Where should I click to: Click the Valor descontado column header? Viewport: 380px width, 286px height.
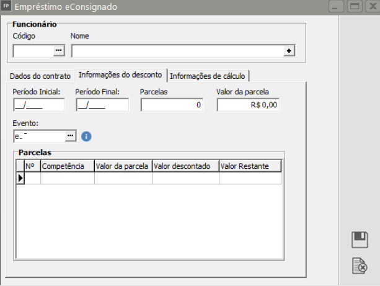pyautogui.click(x=185, y=166)
